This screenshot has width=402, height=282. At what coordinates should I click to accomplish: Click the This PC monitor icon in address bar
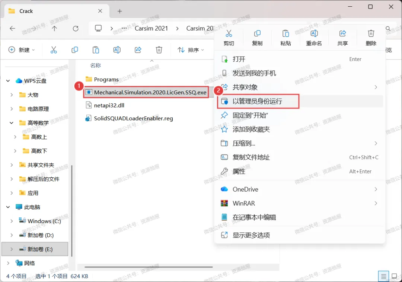click(98, 28)
